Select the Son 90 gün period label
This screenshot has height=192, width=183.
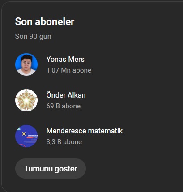pyautogui.click(x=33, y=37)
